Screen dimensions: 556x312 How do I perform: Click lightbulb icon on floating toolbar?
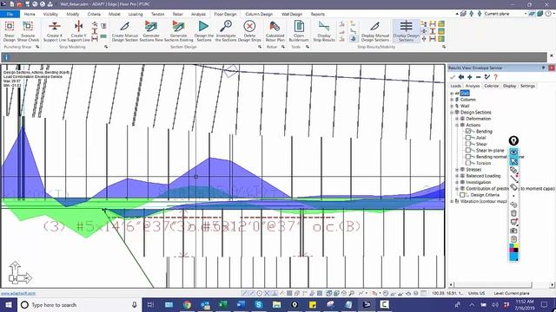tap(513, 140)
